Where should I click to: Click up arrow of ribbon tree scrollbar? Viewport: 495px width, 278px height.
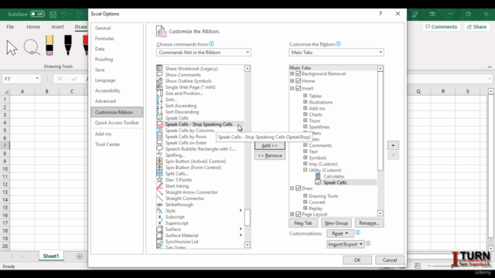[x=381, y=69]
